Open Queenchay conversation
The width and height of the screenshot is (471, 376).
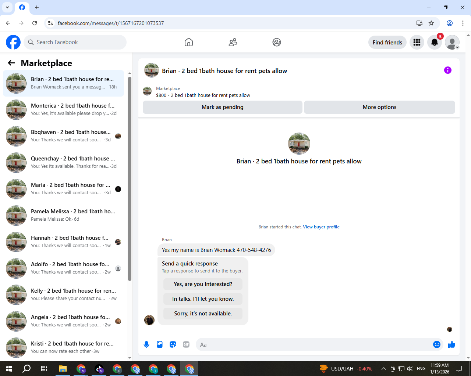tap(63, 163)
